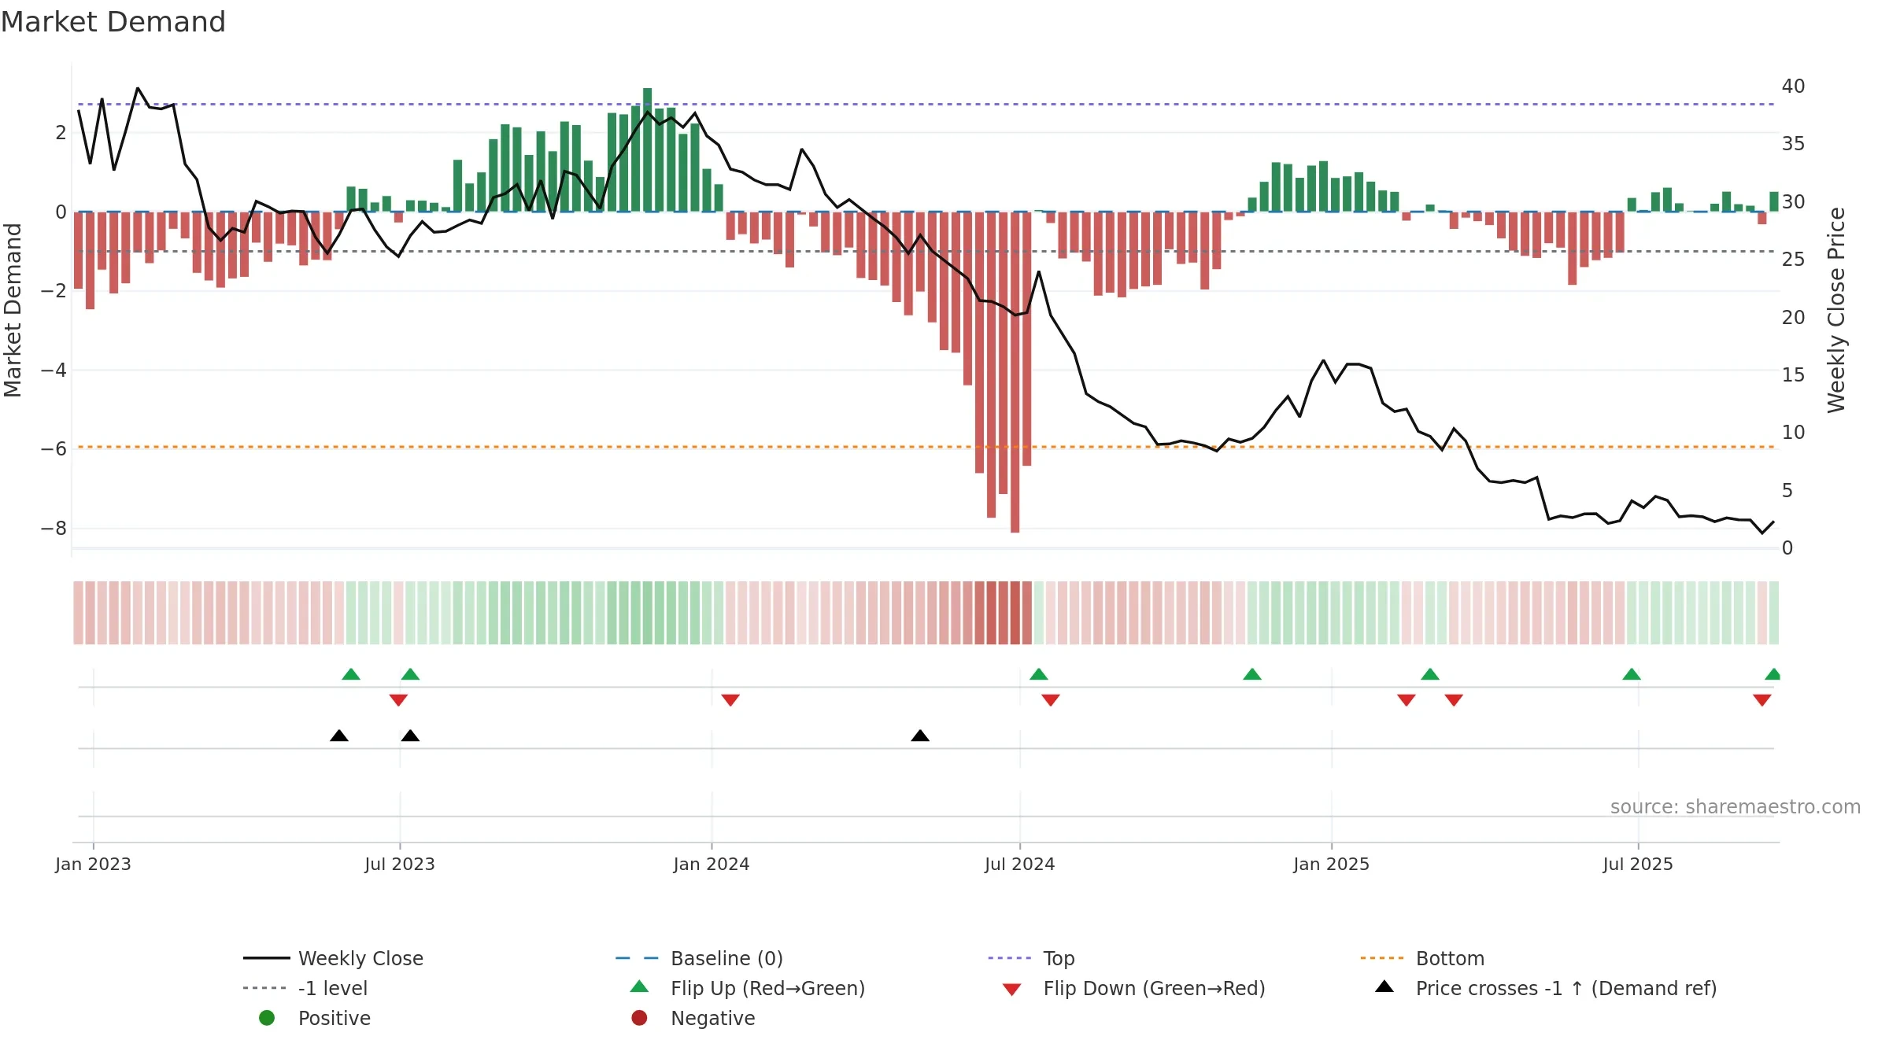Click the Jul 2023 axis label

[x=400, y=864]
